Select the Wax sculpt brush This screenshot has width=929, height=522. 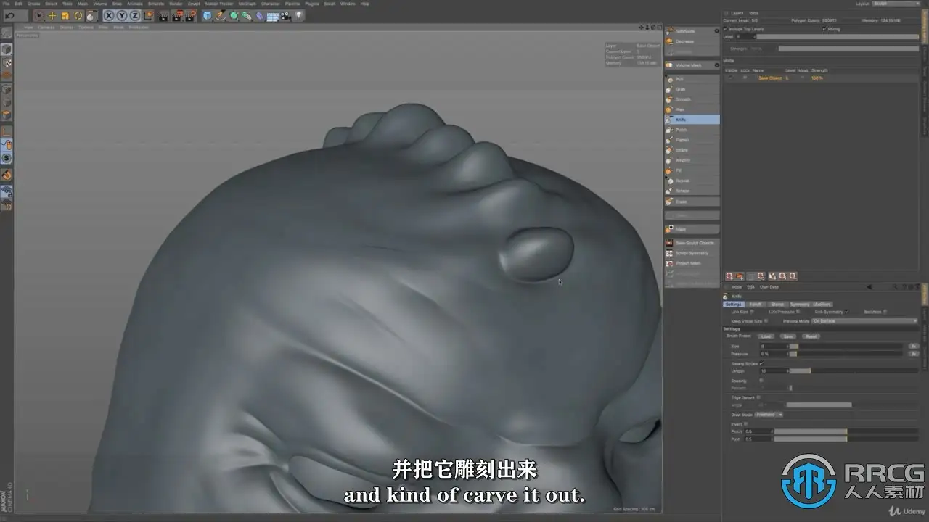tap(692, 109)
